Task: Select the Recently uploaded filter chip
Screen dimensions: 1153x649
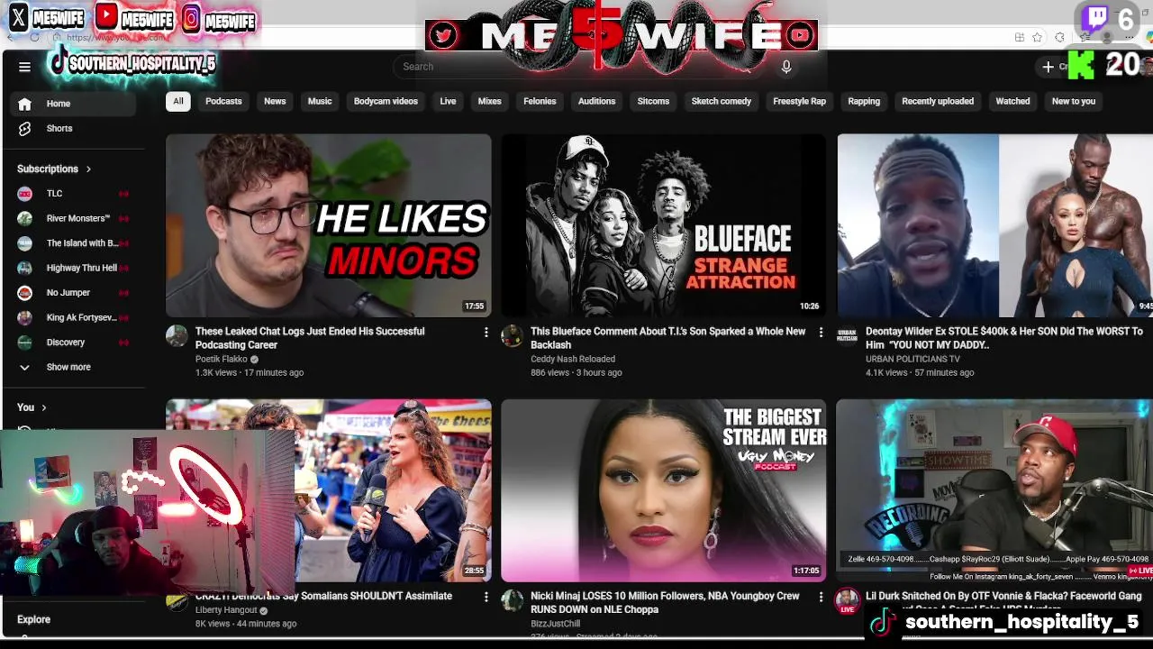Action: (938, 102)
